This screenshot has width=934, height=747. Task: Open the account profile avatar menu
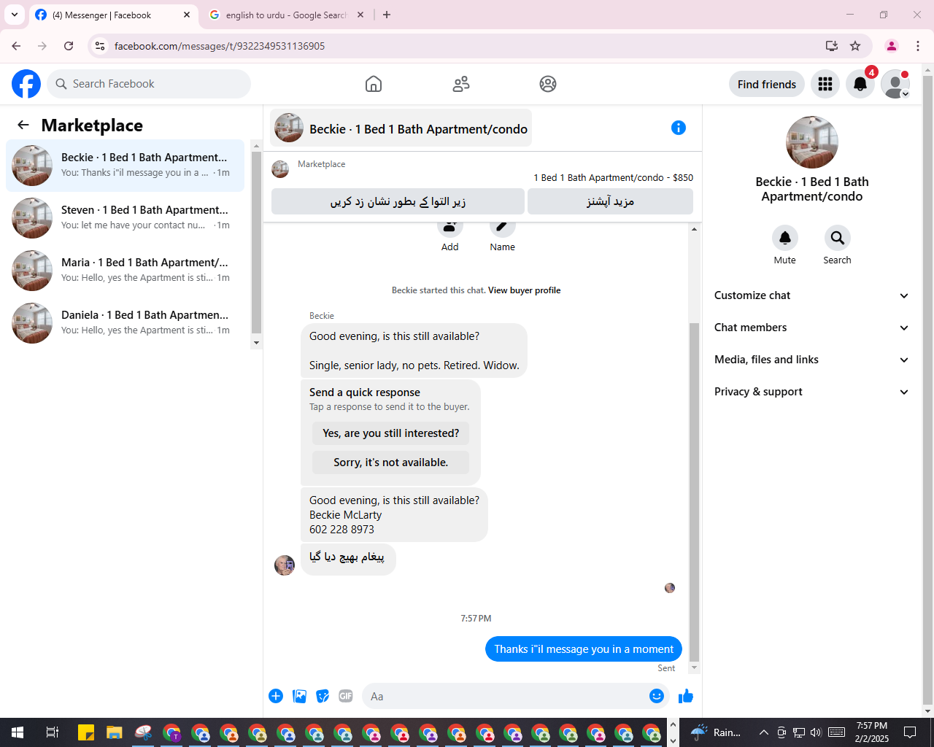(895, 84)
